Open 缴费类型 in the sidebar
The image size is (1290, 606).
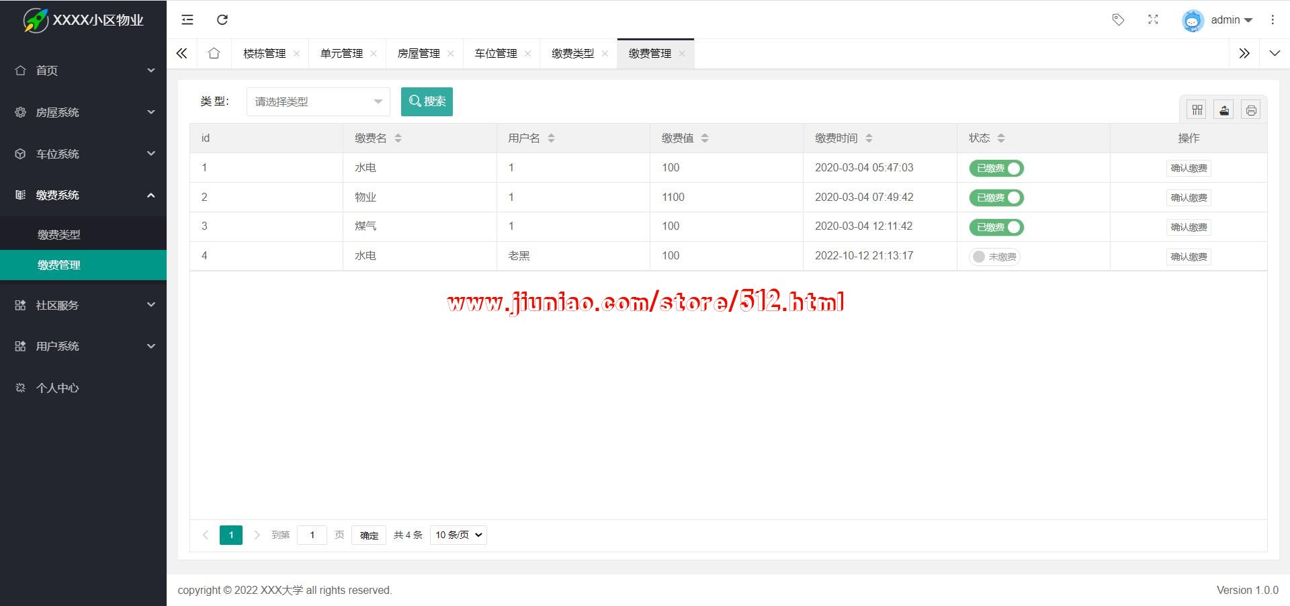(83, 234)
